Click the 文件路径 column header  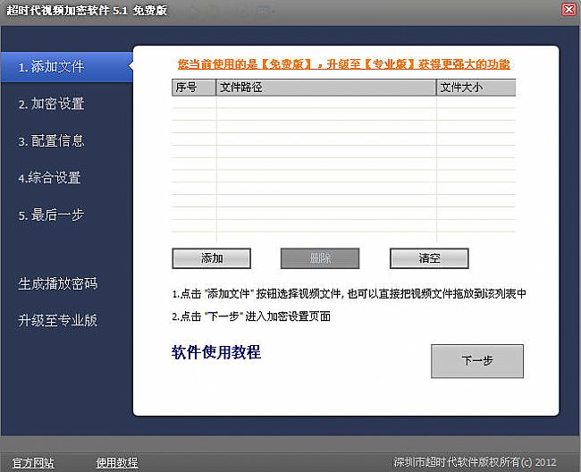tap(326, 88)
